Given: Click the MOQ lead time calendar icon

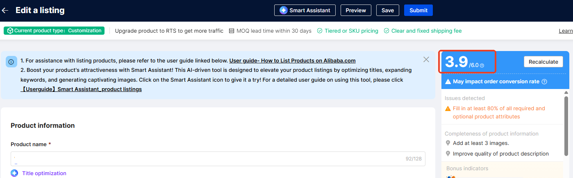Looking at the screenshot, I should point(232,31).
